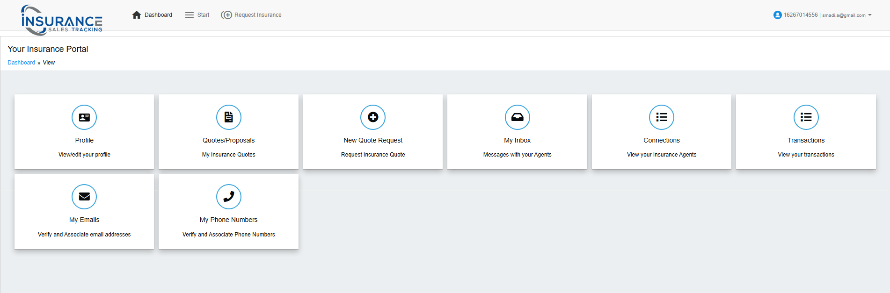
Task: Open the Quotes/Proposals card title
Action: click(x=229, y=140)
